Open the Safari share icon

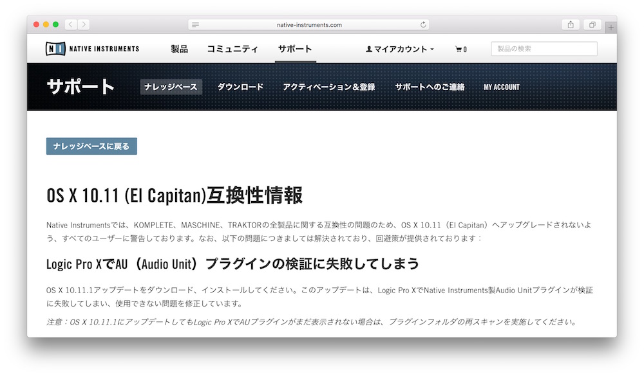(571, 24)
